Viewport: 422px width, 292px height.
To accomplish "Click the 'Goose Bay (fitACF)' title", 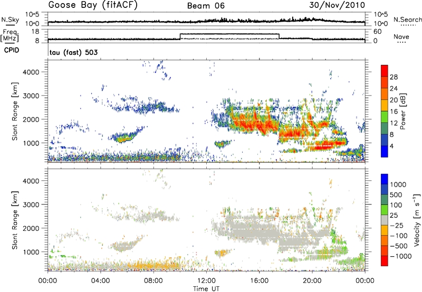I will tap(93, 5).
